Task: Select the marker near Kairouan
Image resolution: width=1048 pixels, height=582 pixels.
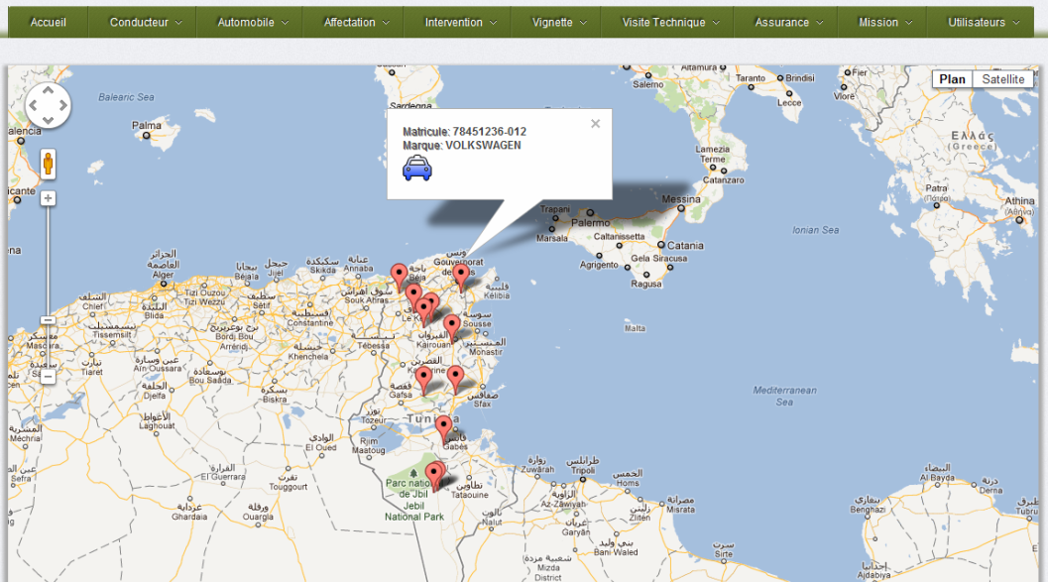Action: tap(452, 327)
